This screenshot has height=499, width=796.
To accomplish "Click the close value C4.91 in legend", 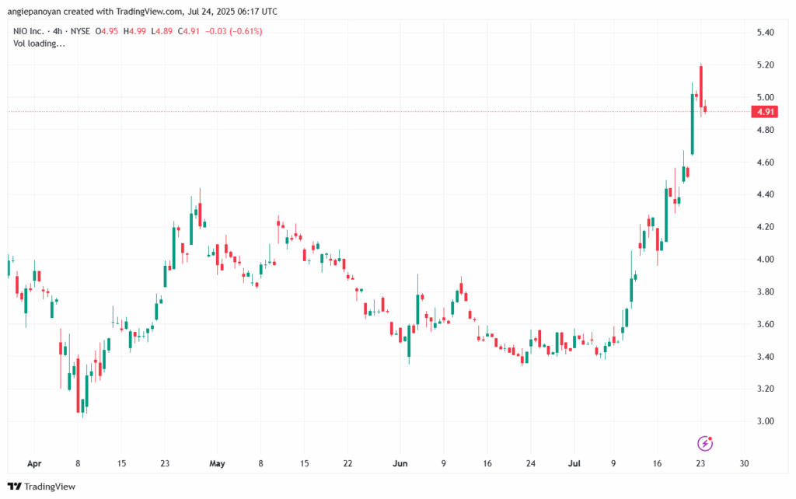I will click(188, 31).
